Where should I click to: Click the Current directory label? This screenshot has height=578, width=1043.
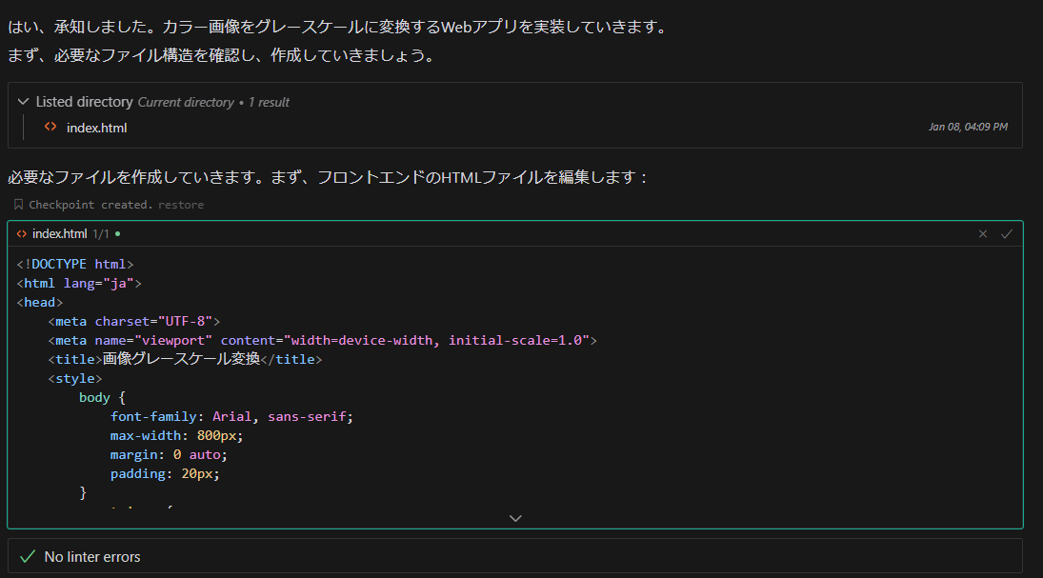pos(186,102)
